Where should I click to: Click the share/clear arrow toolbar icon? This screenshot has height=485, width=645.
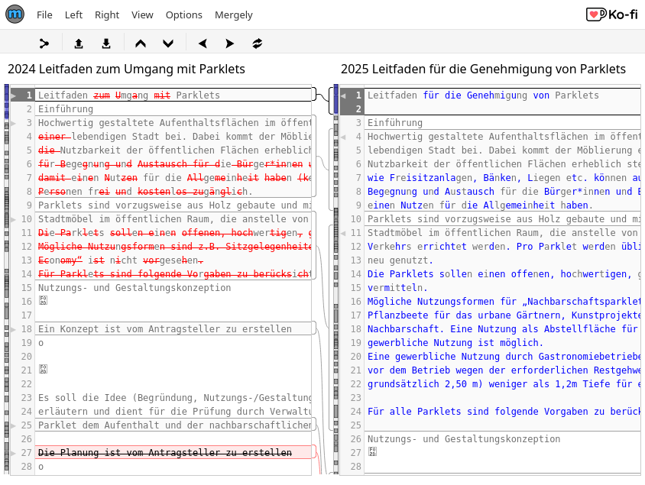pyautogui.click(x=44, y=44)
